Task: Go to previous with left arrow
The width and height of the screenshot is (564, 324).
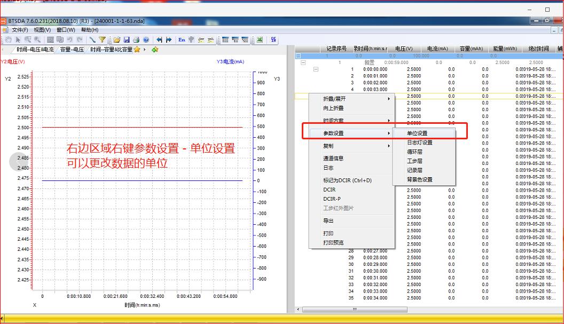Action: pos(159,39)
